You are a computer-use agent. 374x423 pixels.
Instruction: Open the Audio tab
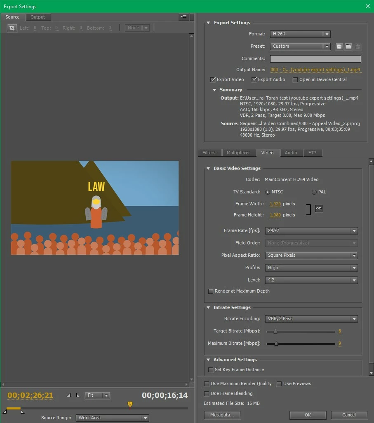coord(291,153)
